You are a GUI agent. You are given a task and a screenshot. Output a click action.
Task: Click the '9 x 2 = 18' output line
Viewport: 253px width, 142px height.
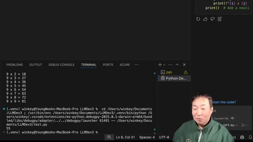(x=16, y=74)
